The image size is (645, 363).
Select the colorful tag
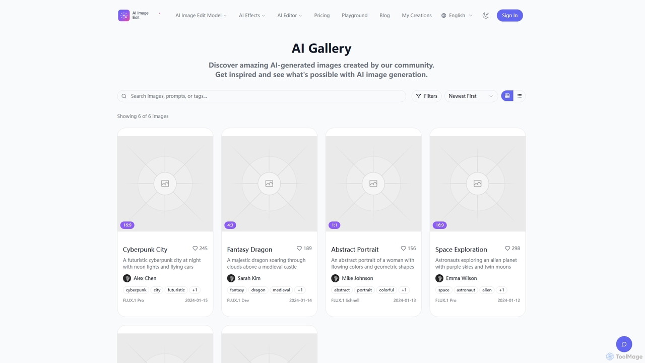pyautogui.click(x=386, y=290)
